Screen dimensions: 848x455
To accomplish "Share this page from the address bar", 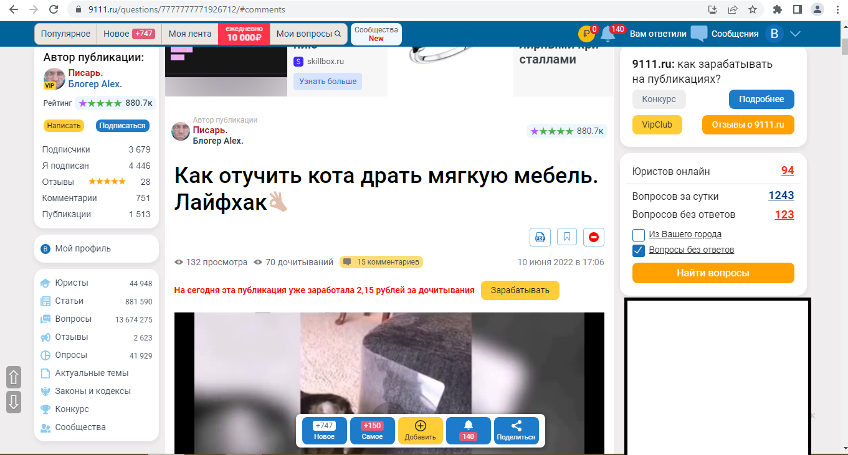I will click(733, 9).
